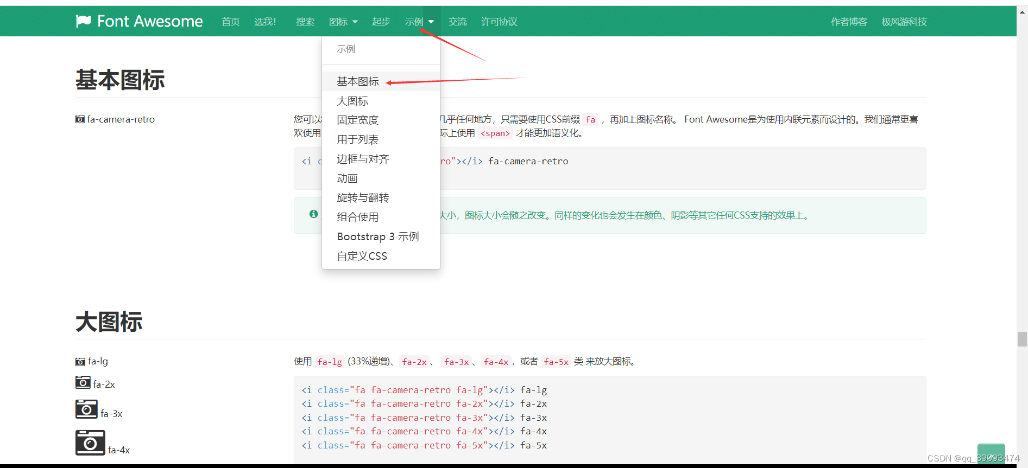Viewport: 1028px width, 468px height.
Task: Click the fa-lg camera icon
Action: pos(80,362)
